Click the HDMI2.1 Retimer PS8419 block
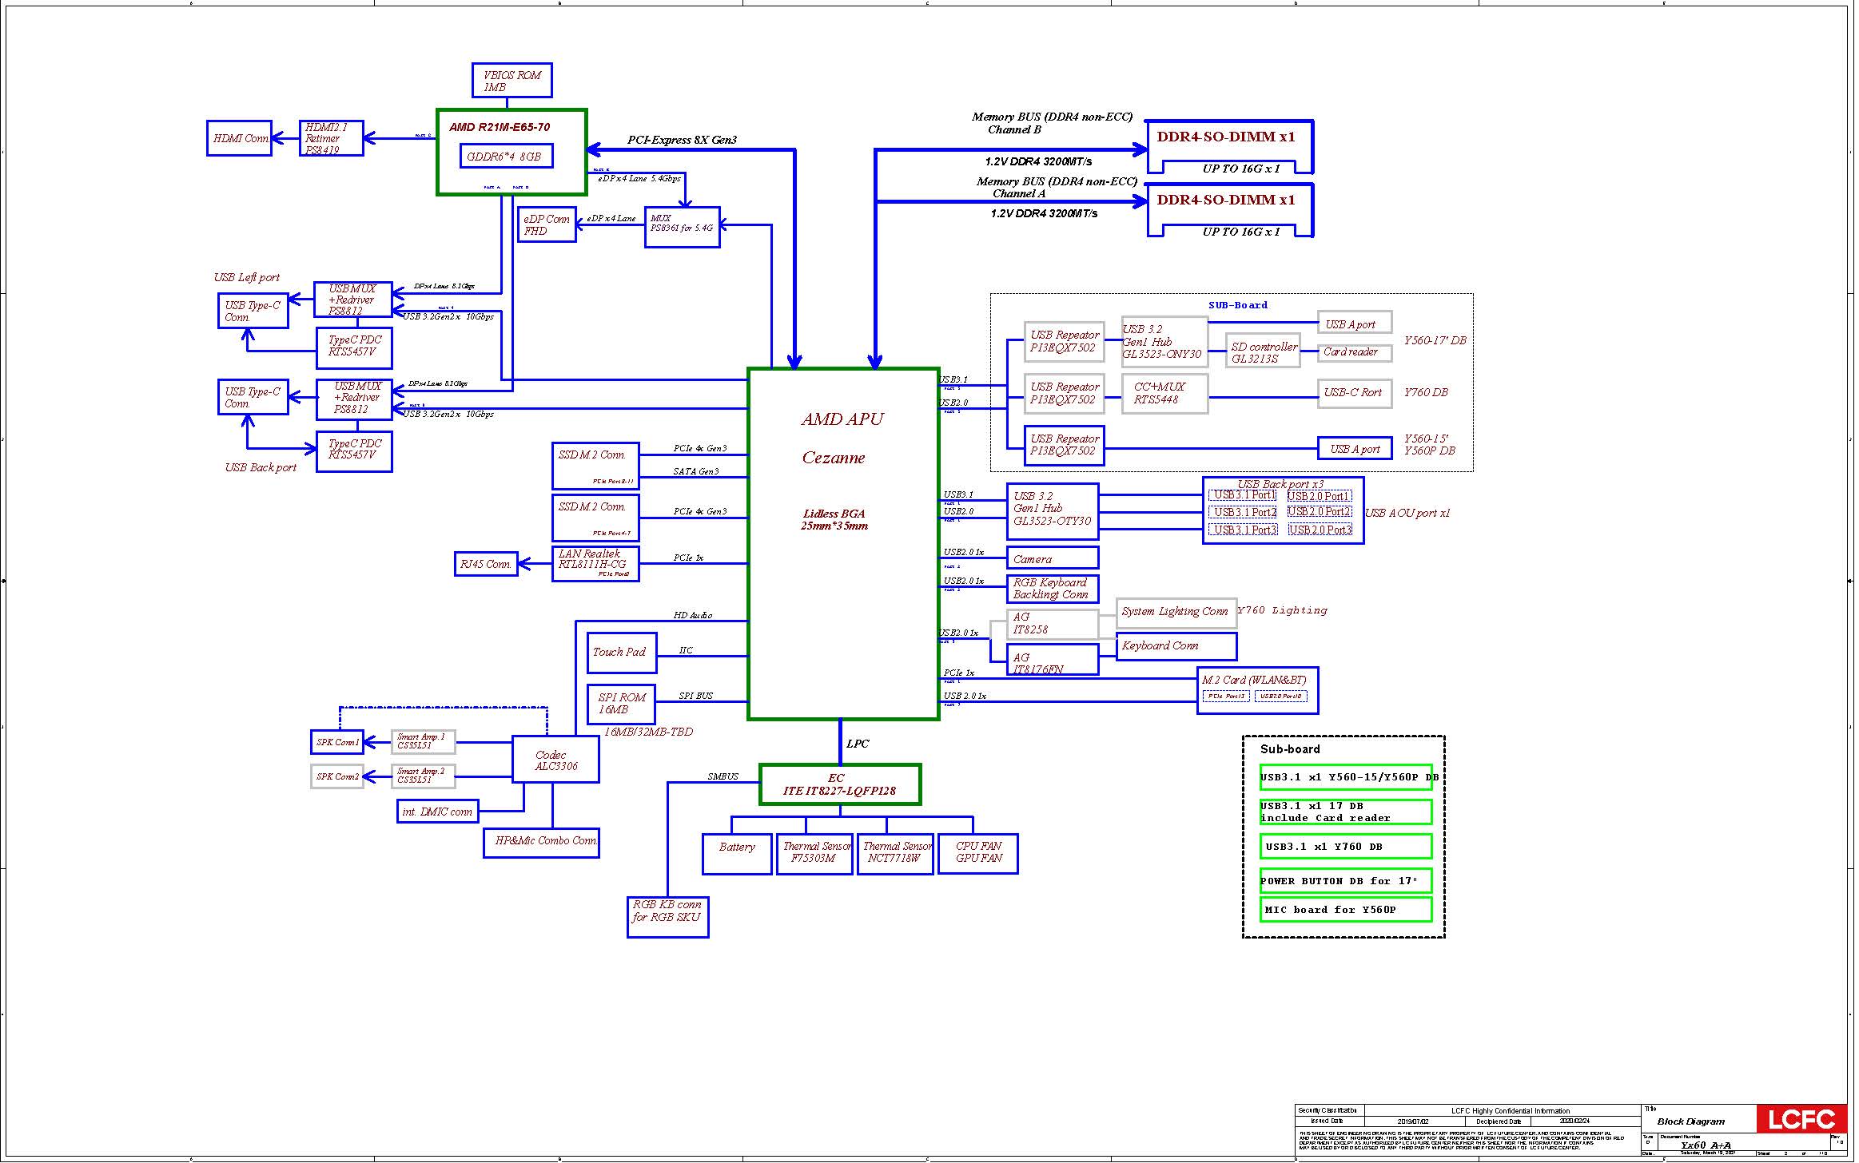 331,138
